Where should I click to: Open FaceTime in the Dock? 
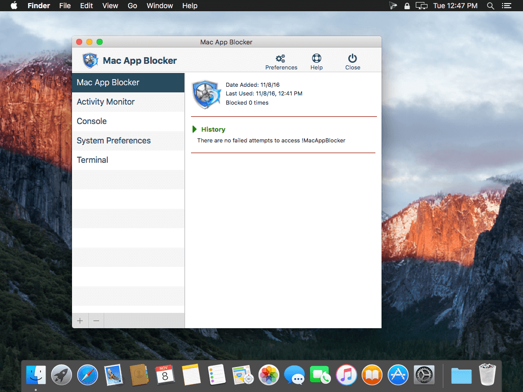320,375
